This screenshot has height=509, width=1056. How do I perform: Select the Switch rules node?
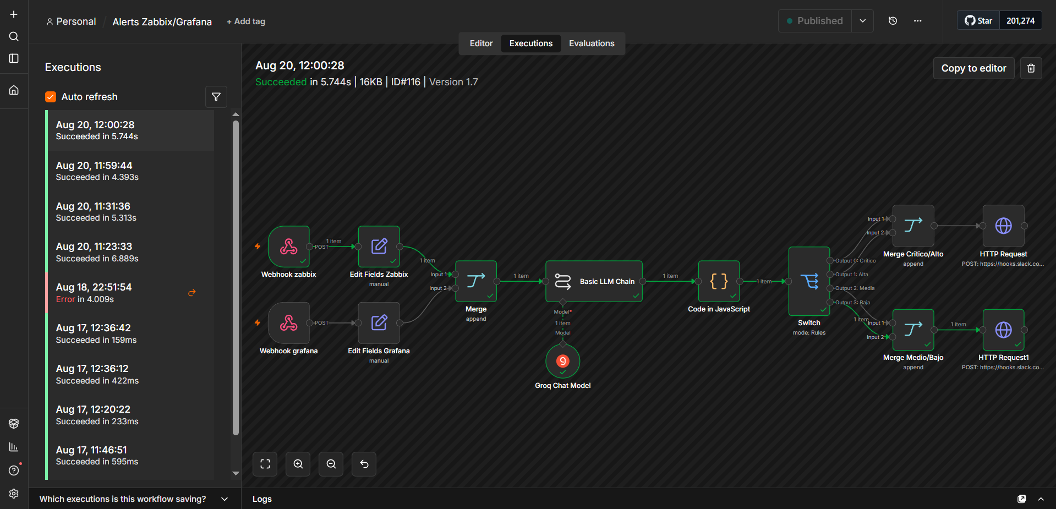point(809,281)
